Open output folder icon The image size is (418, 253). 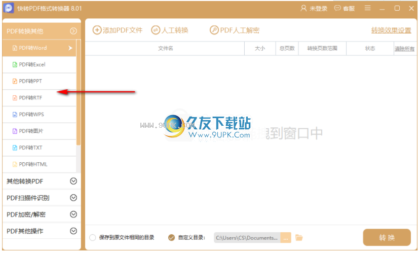click(x=299, y=237)
